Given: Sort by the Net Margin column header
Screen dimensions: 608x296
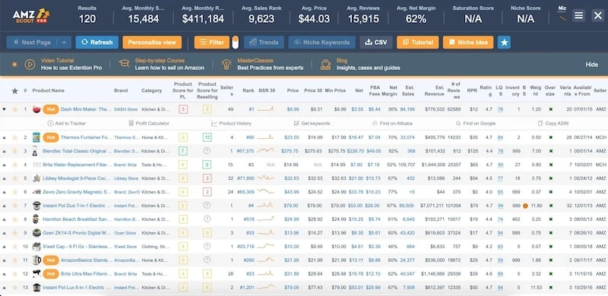Looking at the screenshot, I should 393,90.
